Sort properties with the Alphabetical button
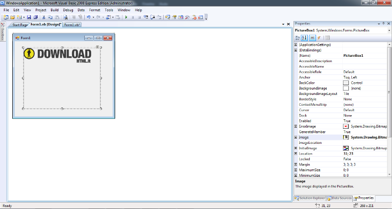This screenshot has width=392, height=209. click(304, 38)
